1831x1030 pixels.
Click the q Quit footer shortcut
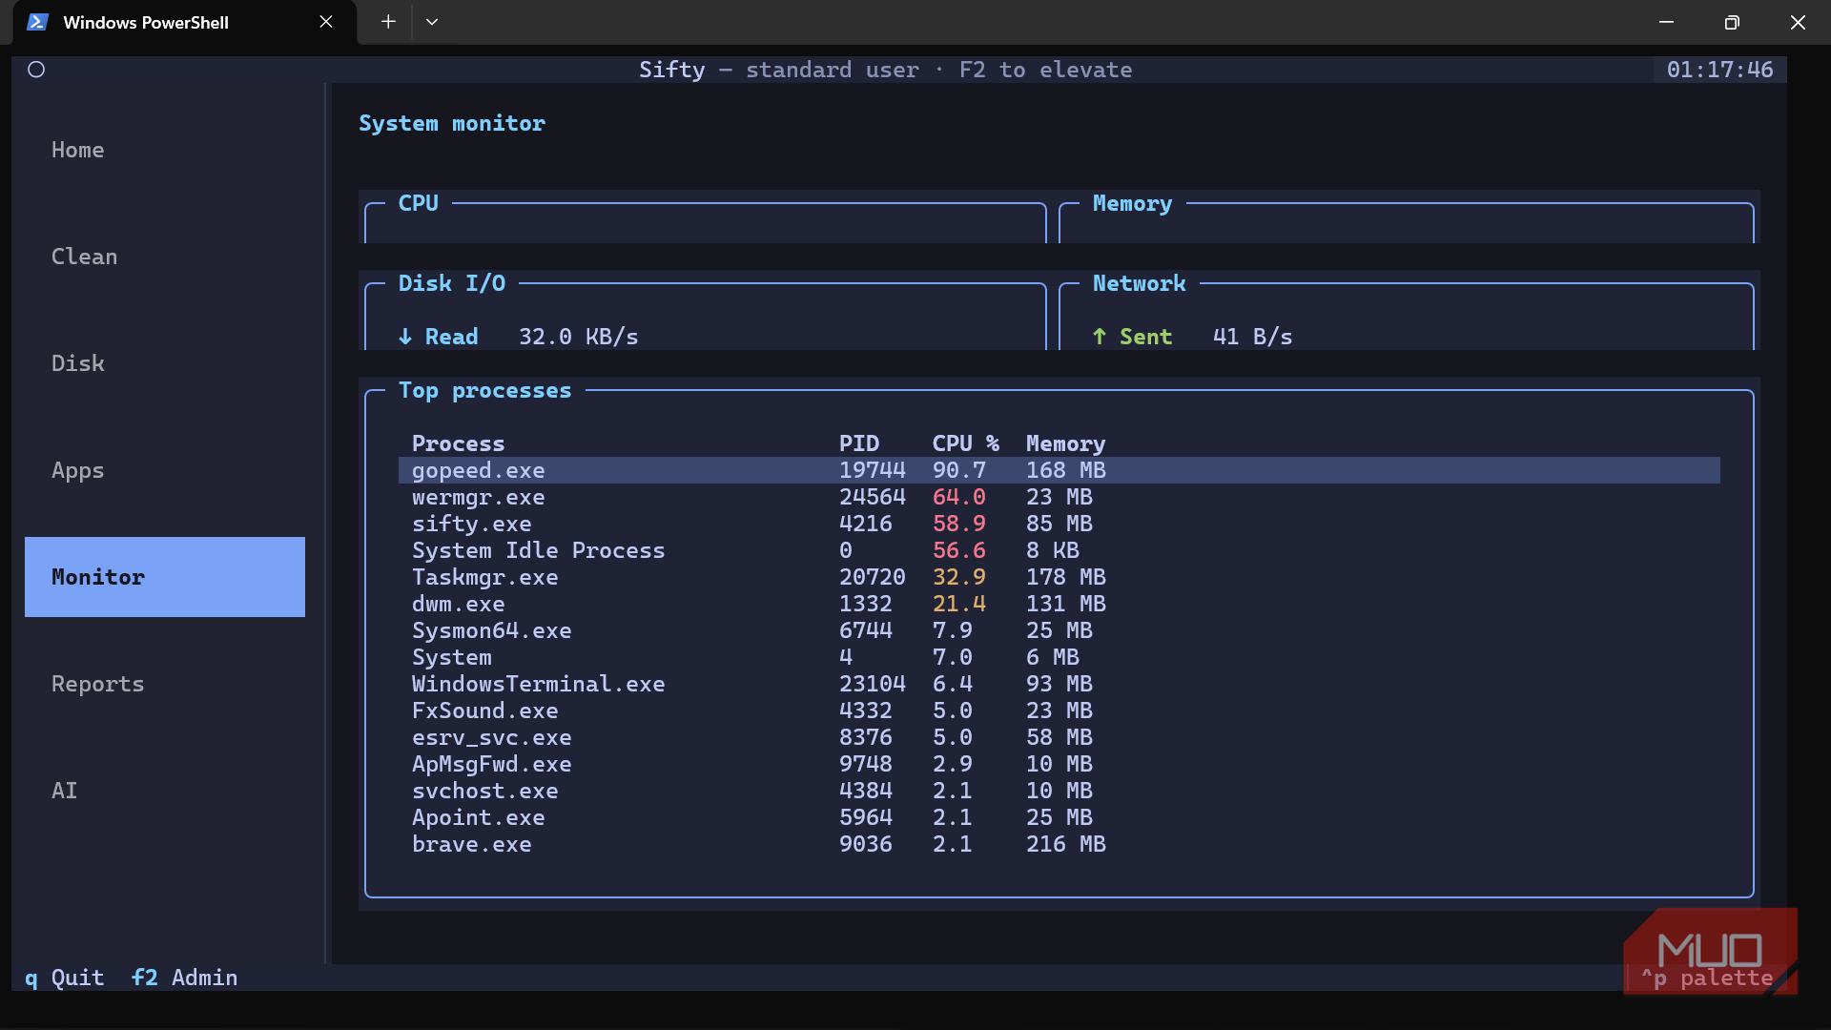pyautogui.click(x=65, y=978)
